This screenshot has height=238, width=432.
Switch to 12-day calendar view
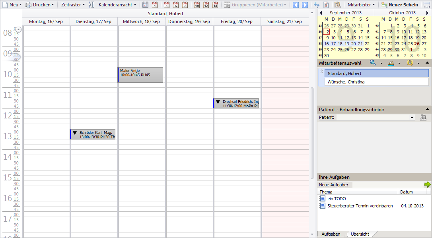tap(206, 5)
